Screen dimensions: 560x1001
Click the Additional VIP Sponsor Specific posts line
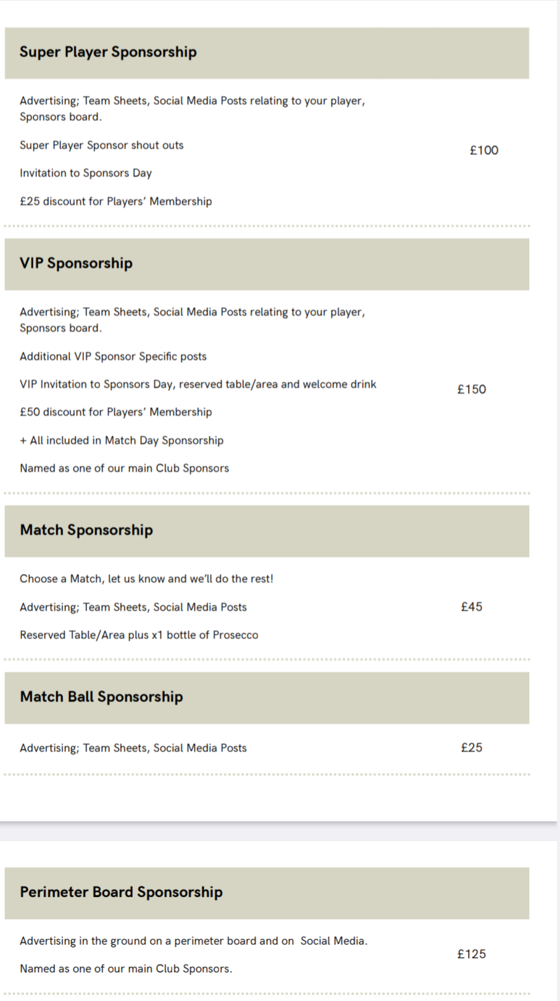point(113,357)
